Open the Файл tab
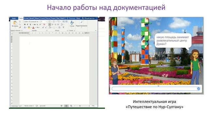This screenshot has width=209, height=118. [x=14, y=18]
